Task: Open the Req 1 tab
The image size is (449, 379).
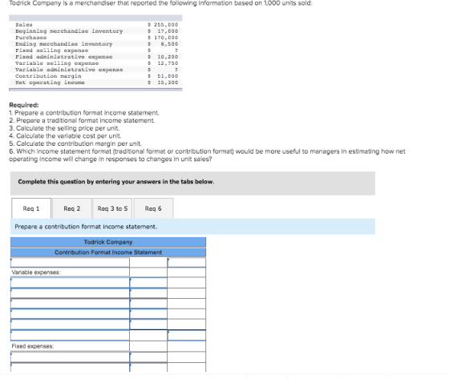Action: tap(31, 208)
